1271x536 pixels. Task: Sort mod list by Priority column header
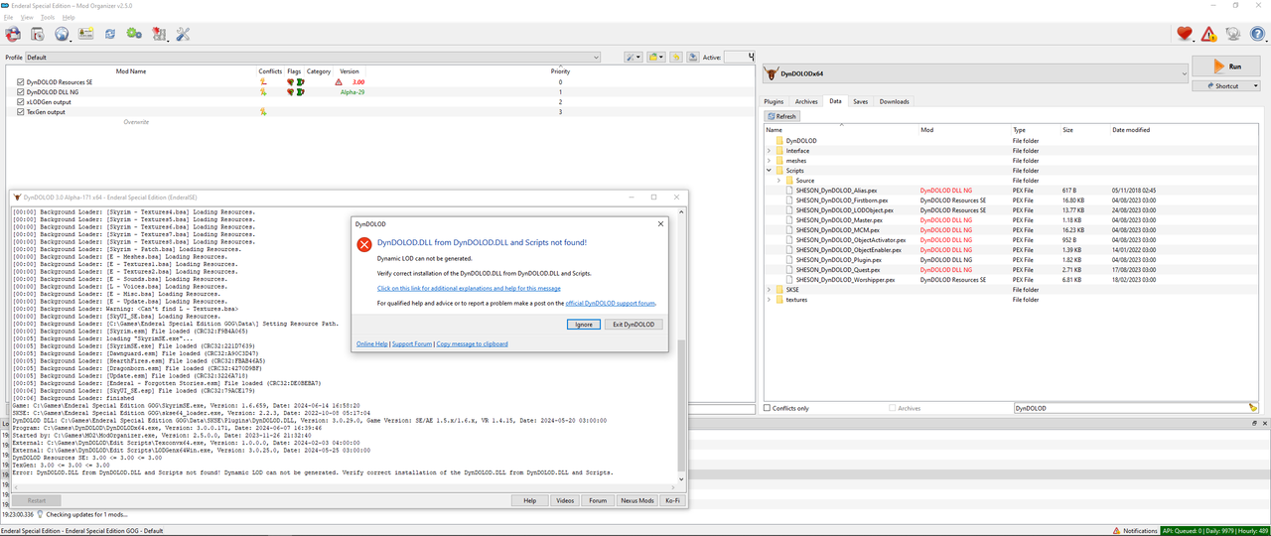tap(560, 71)
